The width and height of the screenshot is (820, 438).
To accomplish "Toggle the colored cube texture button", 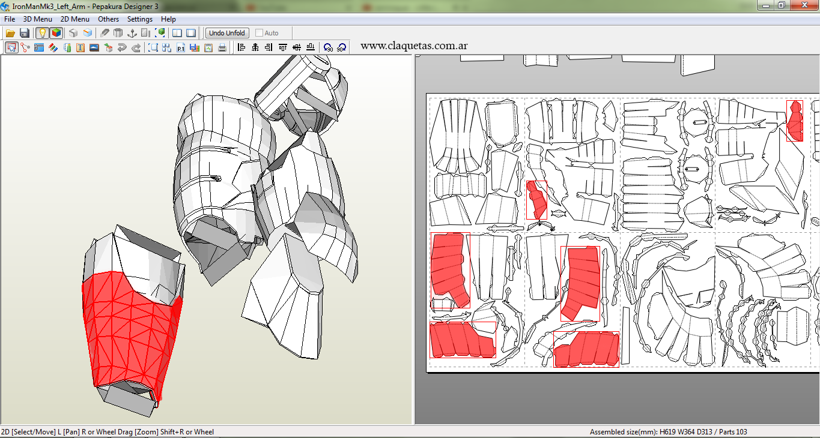I will (x=56, y=33).
